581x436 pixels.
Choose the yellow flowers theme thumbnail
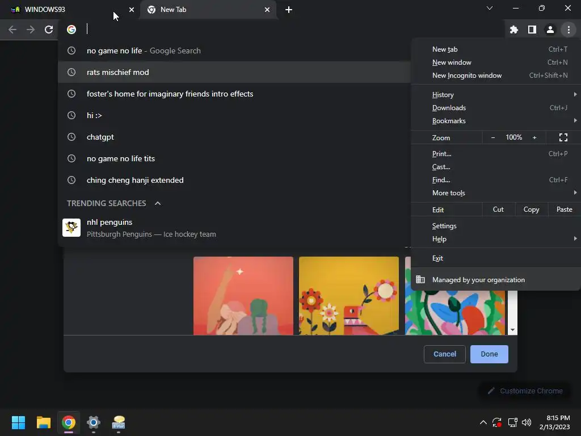pyautogui.click(x=349, y=296)
